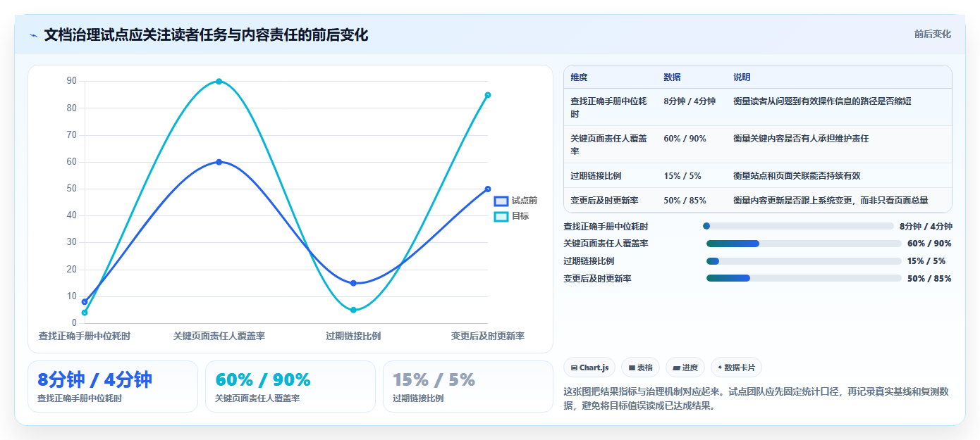Click the 查找正确手册中位耗时 progress bar

(798, 226)
